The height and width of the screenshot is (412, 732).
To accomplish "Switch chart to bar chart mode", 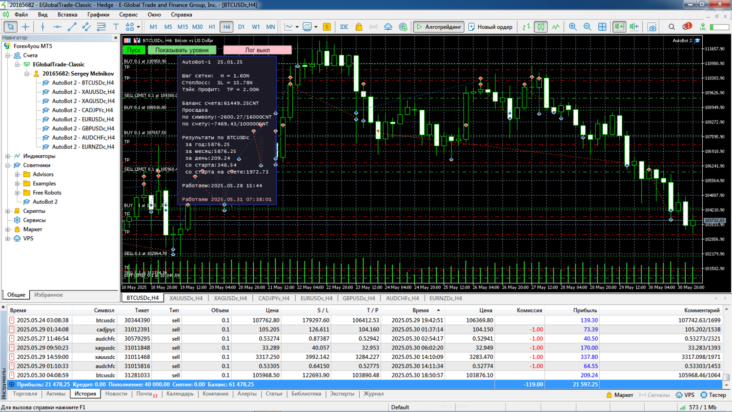I will pyautogui.click(x=526, y=27).
